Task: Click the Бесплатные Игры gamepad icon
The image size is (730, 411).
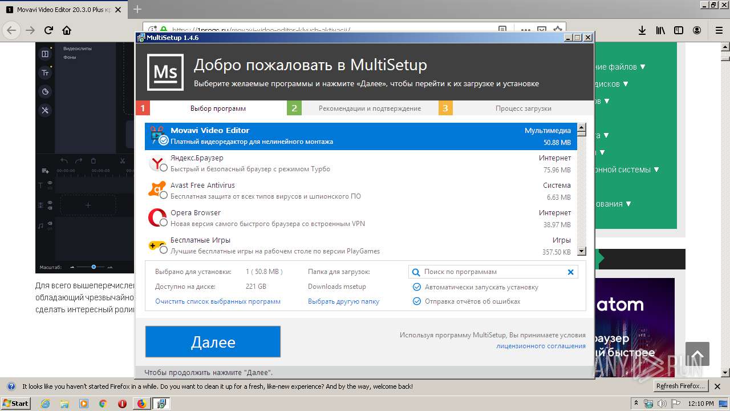Action: 157,245
